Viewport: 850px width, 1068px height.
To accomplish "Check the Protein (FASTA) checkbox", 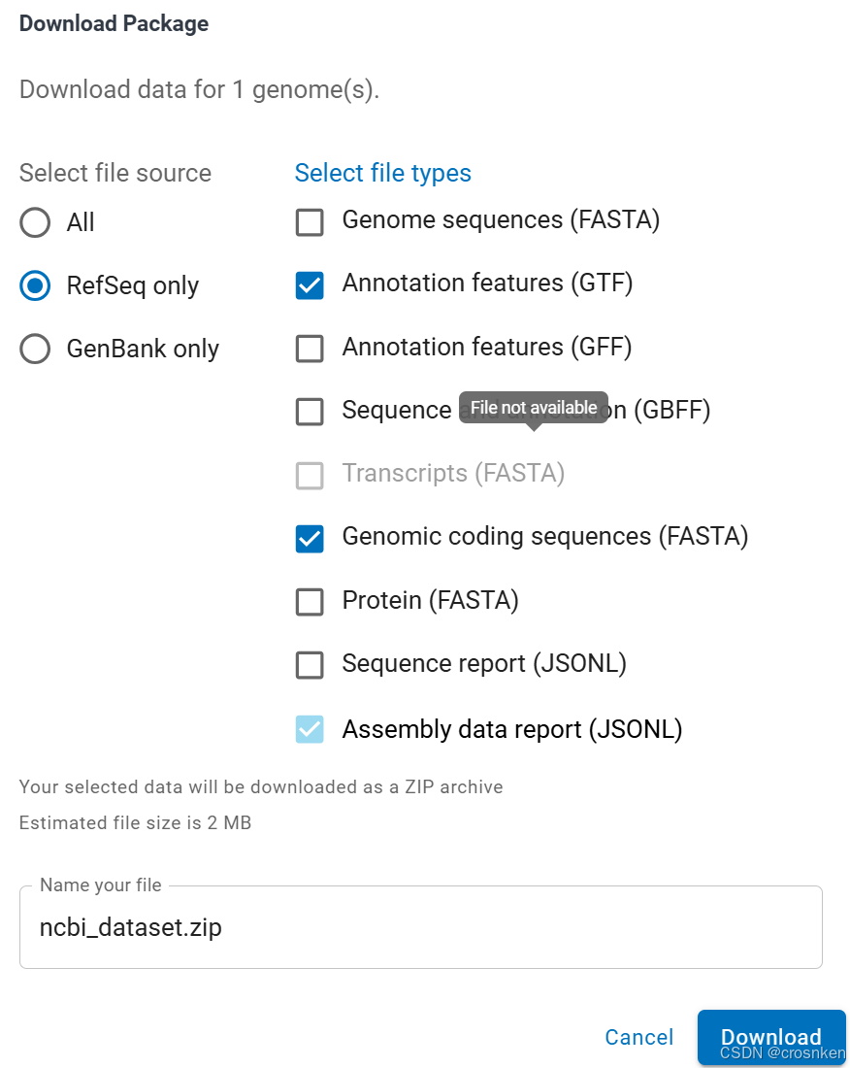I will (x=310, y=602).
